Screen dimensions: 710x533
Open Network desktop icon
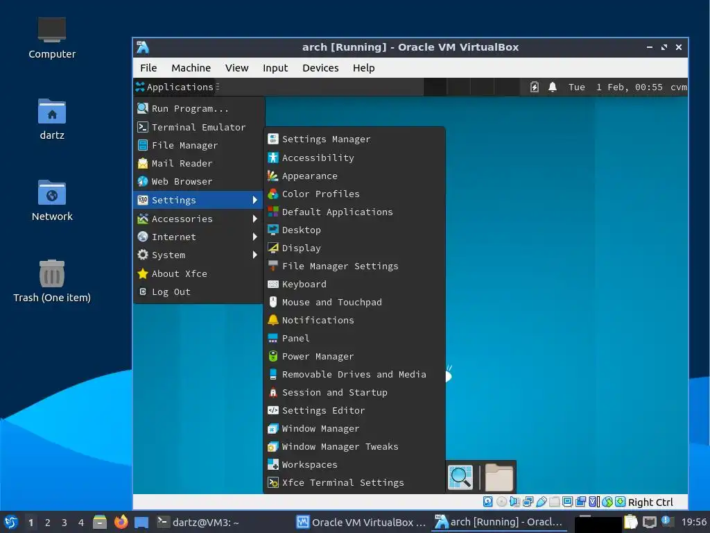[51, 201]
